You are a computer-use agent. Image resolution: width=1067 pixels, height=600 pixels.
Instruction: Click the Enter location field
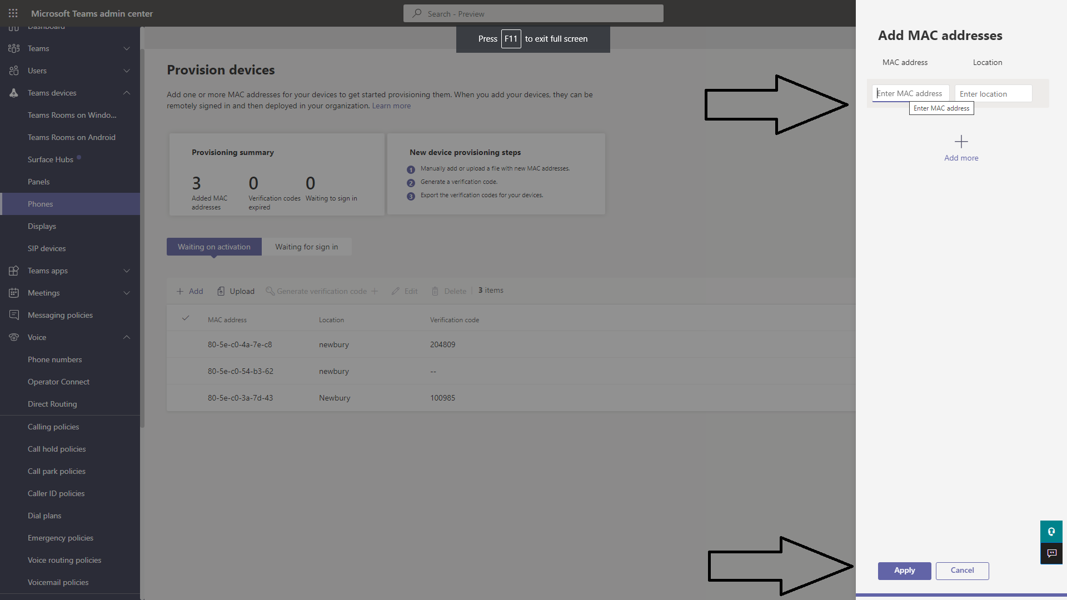point(993,94)
